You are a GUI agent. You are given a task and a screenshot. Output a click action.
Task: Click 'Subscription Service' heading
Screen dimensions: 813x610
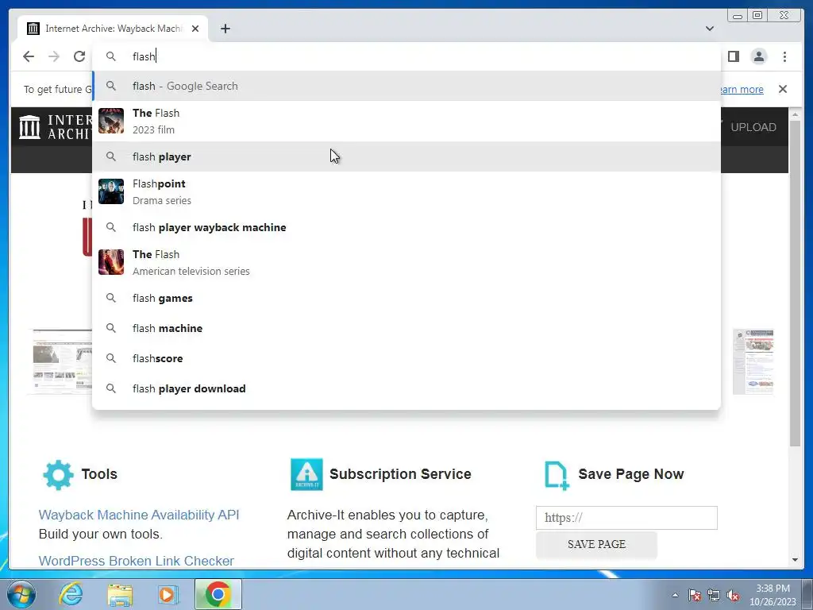(400, 474)
